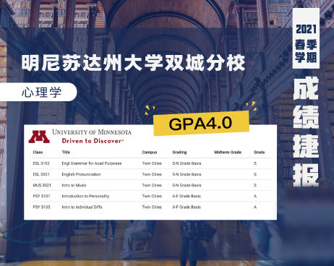334x266 pixels.
Task: Select the "PSY 3135" class cell
Action: 41,207
